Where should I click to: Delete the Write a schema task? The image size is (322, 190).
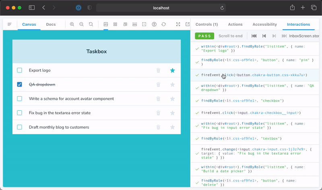click(158, 99)
